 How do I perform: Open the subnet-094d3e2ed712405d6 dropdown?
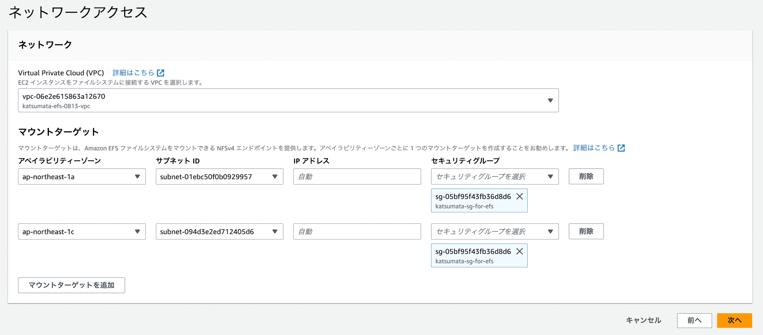[x=219, y=231]
